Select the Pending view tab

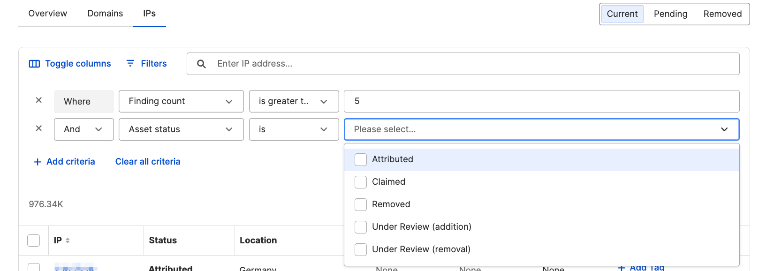point(670,14)
